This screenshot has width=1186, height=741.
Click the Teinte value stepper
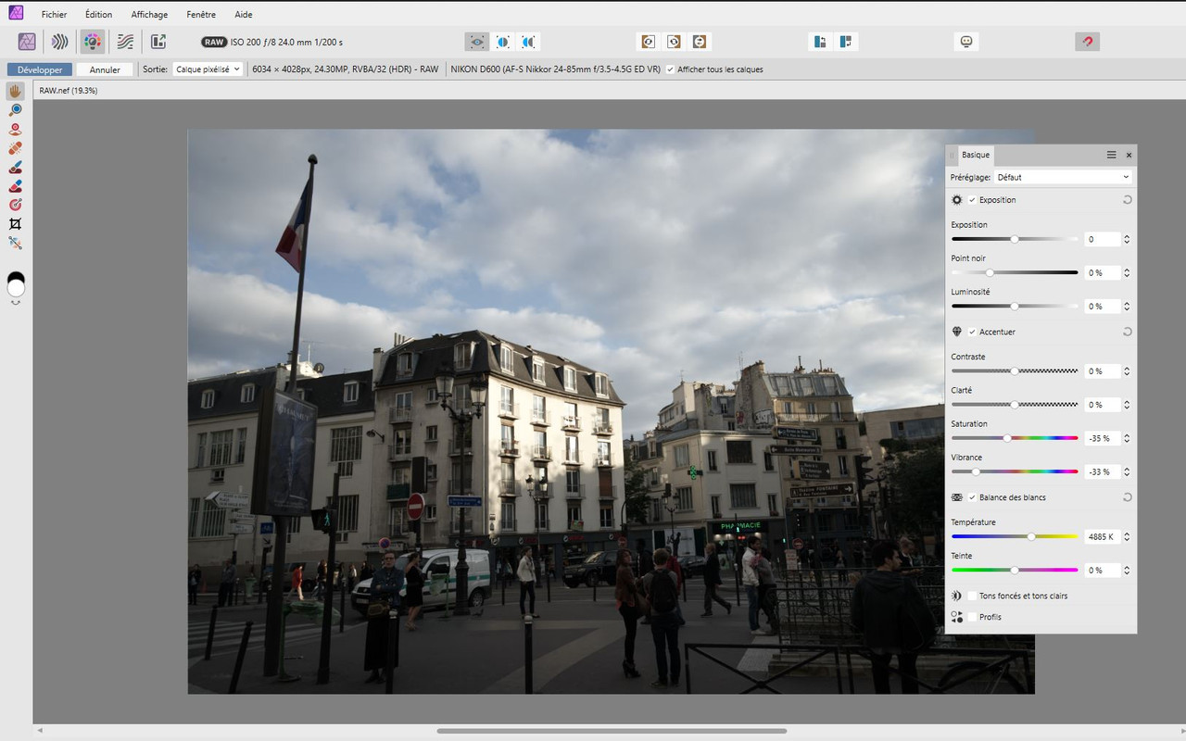coord(1127,570)
